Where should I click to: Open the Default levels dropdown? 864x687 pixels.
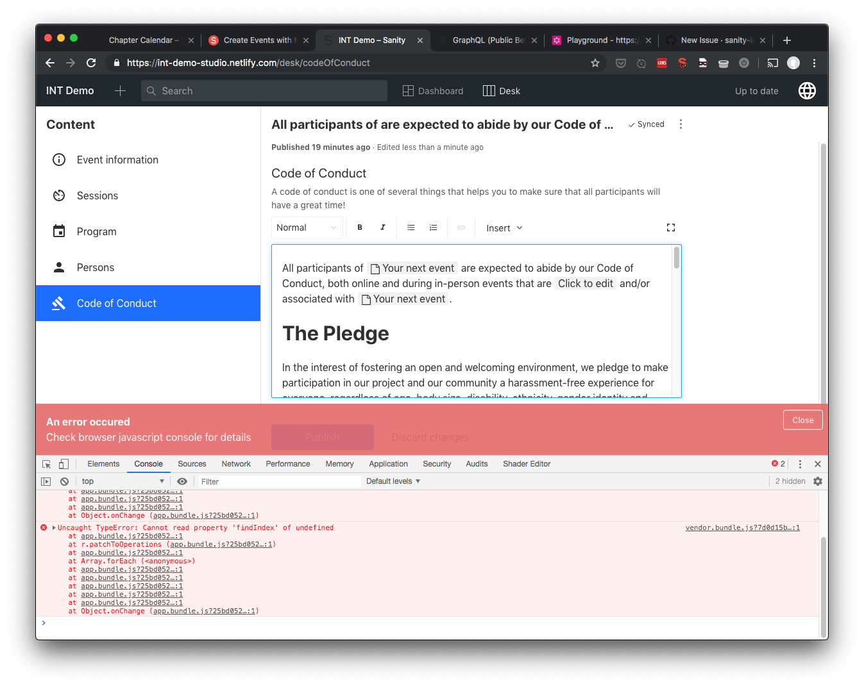click(393, 481)
